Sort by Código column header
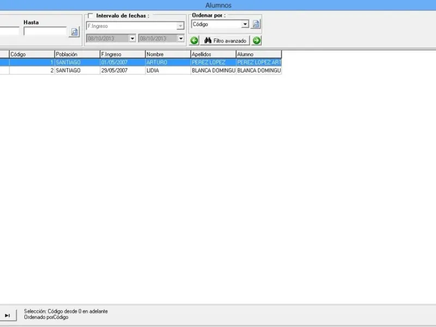This screenshot has width=436, height=327. click(32, 54)
